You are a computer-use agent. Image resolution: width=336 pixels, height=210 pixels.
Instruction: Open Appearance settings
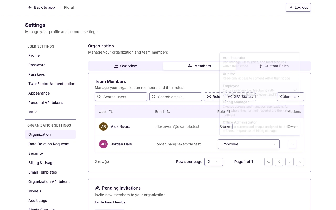[50, 93]
